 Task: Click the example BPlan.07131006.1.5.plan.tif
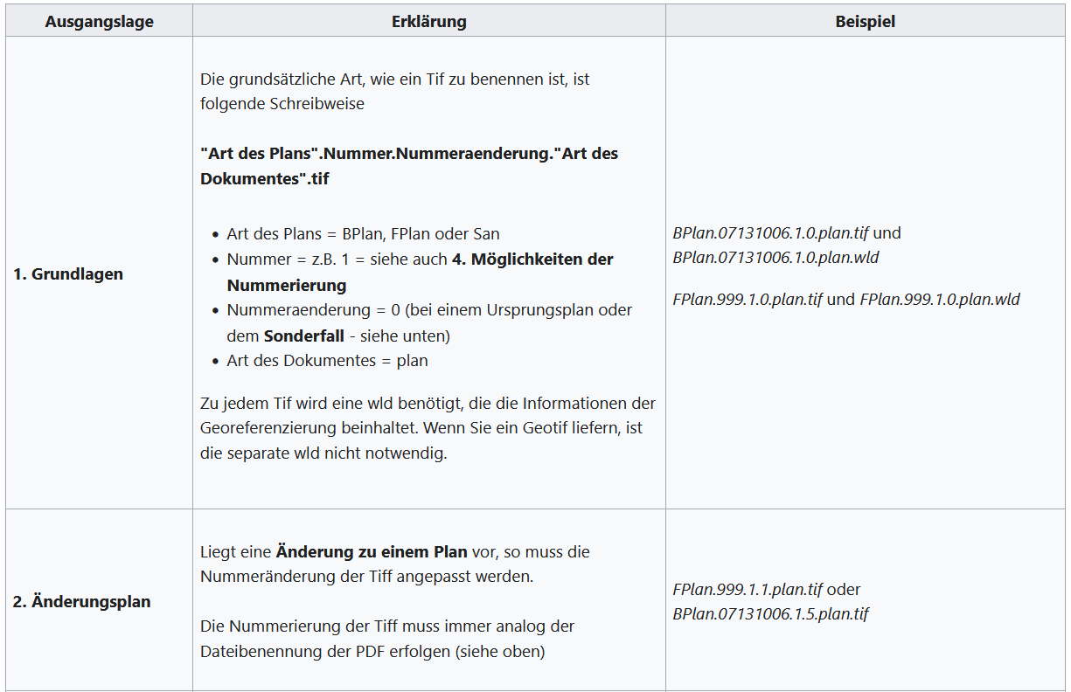pyautogui.click(x=770, y=613)
